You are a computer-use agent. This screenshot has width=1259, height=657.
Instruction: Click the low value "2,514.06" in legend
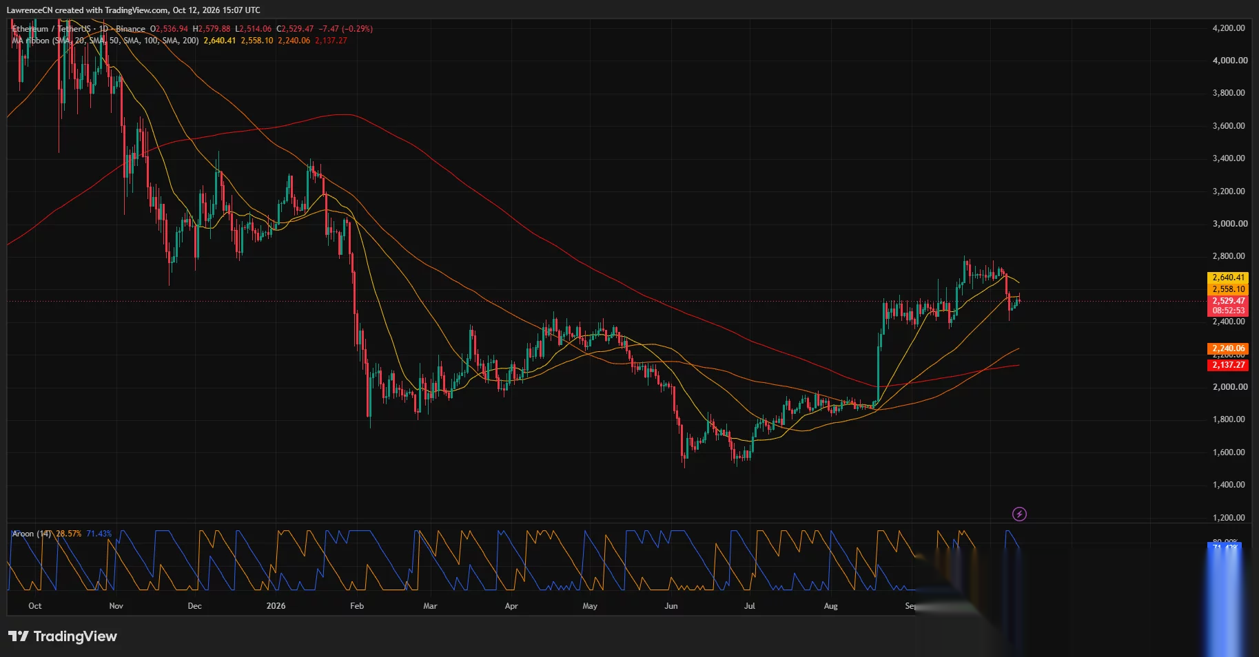coord(256,29)
